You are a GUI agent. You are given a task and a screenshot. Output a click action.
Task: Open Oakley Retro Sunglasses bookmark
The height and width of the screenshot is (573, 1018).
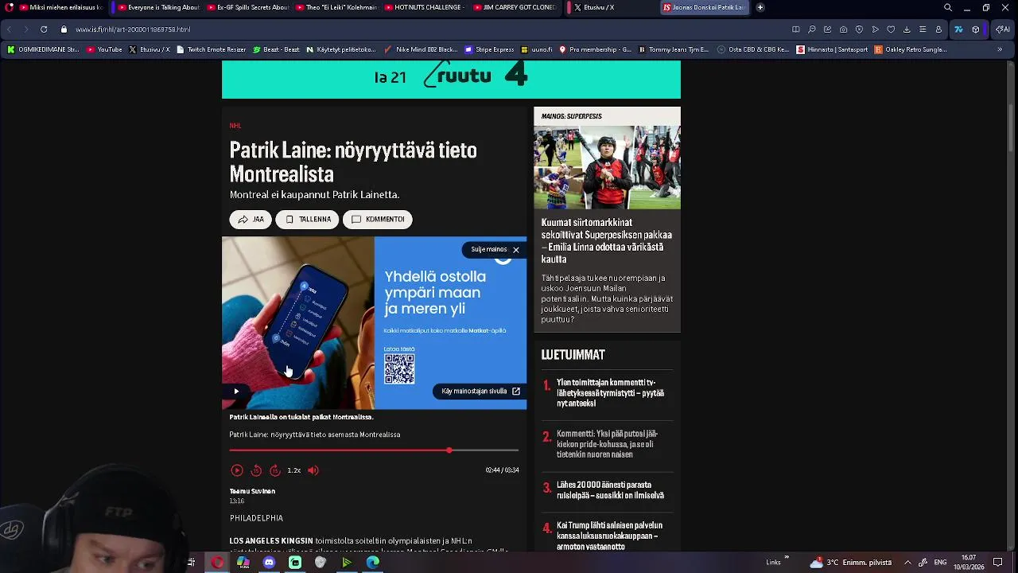[910, 49]
